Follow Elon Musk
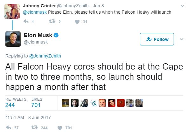193x135 pixels. click(x=157, y=39)
